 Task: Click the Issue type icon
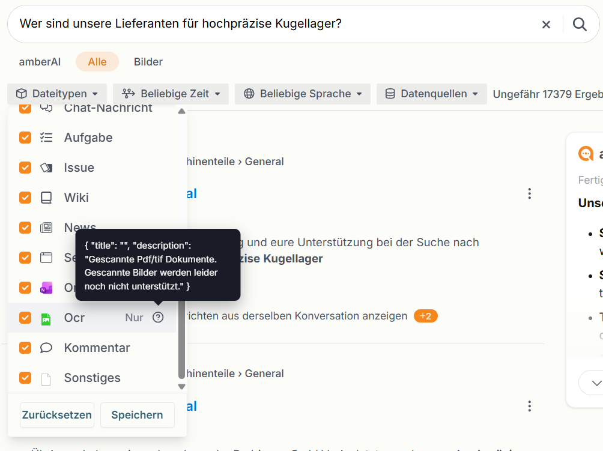coord(46,168)
